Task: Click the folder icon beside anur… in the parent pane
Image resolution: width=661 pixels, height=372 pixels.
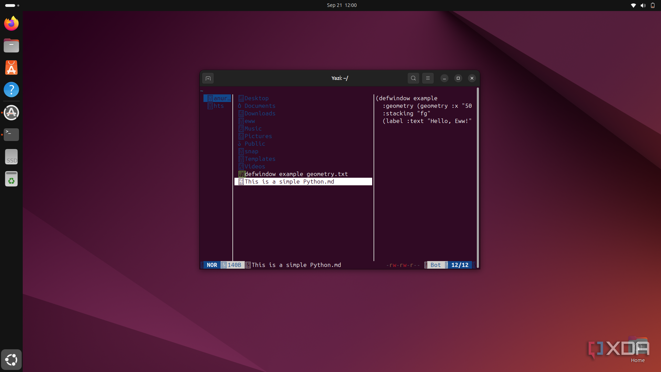Action: [x=210, y=98]
